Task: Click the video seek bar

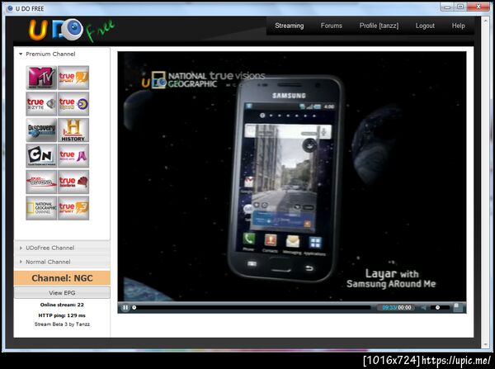Action: (252, 307)
